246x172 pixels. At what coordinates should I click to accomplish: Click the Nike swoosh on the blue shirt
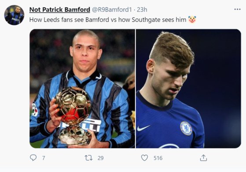click(143, 128)
